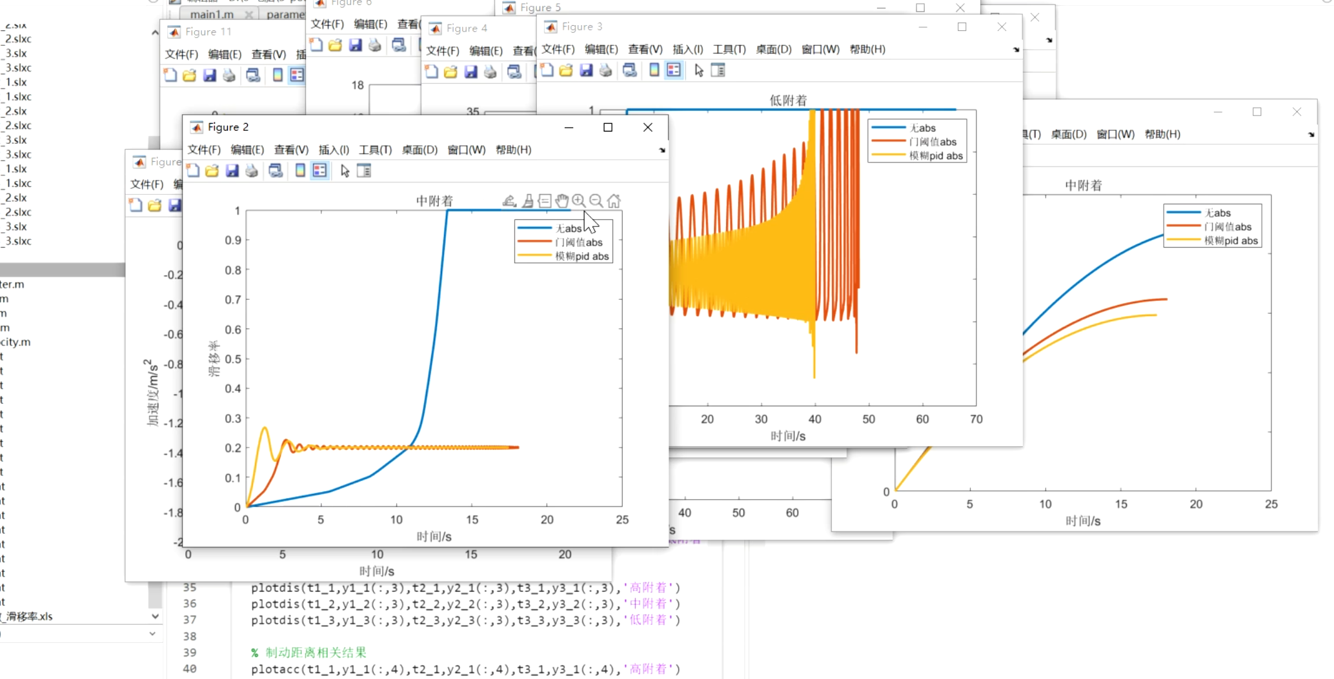
Task: Dock Figure 3 using the corner arrow
Action: click(1016, 50)
